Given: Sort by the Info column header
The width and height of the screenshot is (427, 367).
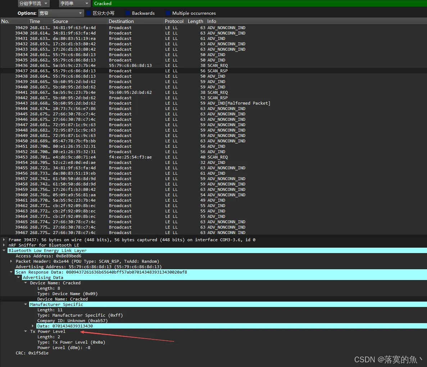Looking at the screenshot, I should point(316,21).
